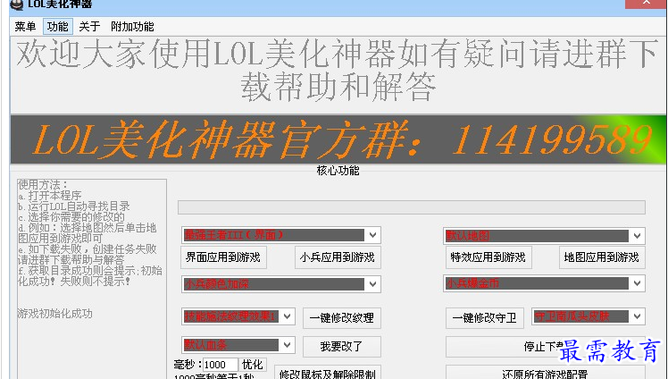
Task: Click the 一键修改守卫 button
Action: [485, 317]
